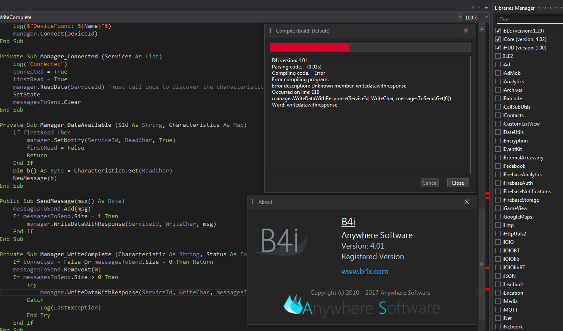Image resolution: width=563 pixels, height=331 pixels.
Task: Enable the iLocation library checkbox
Action: 499,293
